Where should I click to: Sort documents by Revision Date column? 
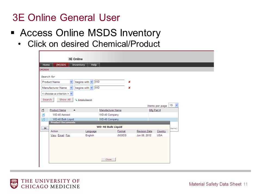coord(144,131)
